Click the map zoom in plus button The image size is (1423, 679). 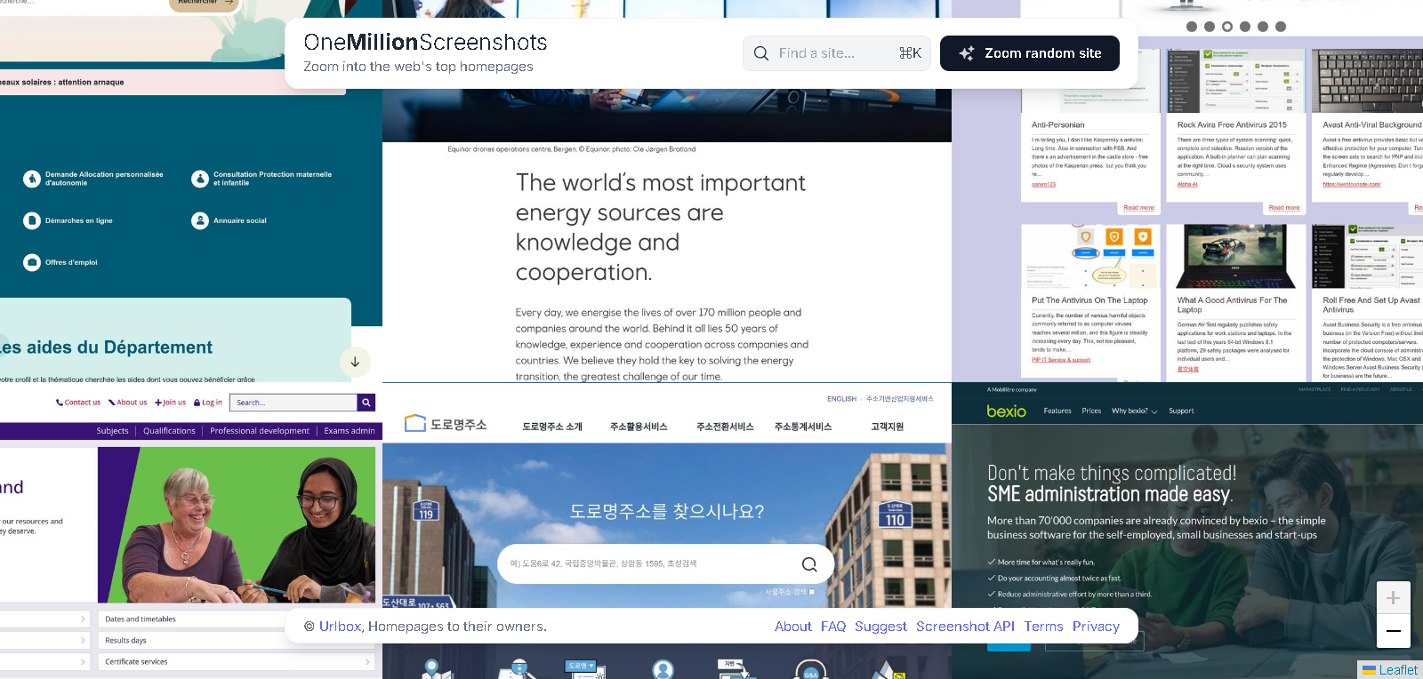tap(1394, 598)
